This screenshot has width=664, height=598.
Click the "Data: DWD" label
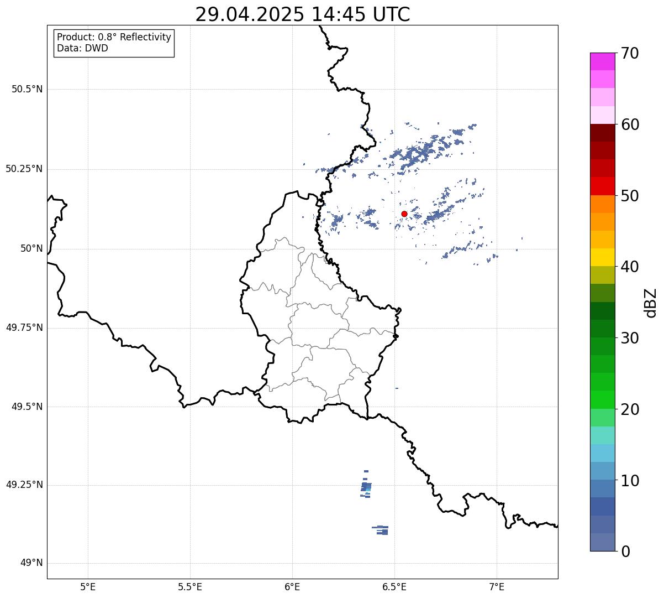tap(82, 48)
